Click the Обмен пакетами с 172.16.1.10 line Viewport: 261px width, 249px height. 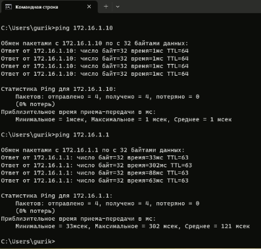pos(95,43)
